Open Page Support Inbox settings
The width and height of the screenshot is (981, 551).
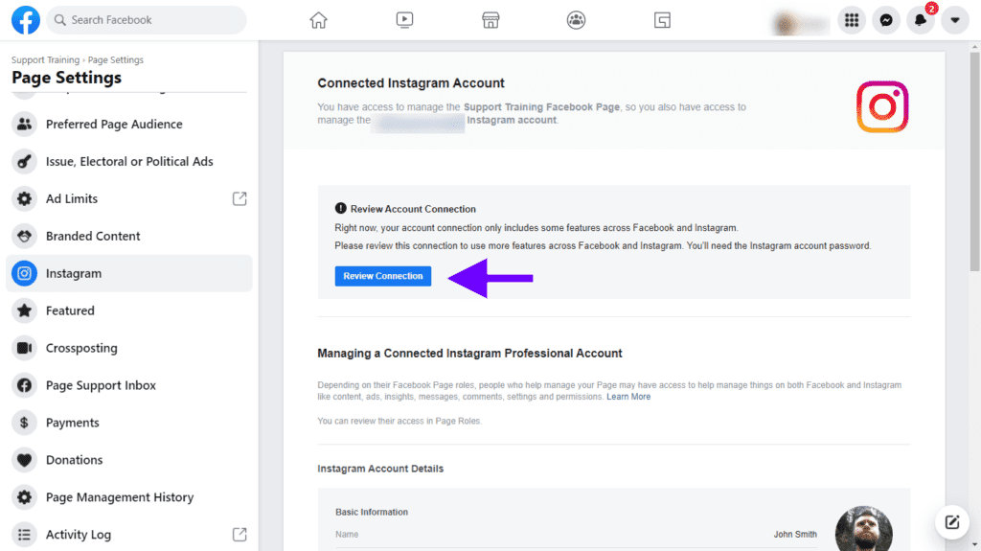(101, 385)
